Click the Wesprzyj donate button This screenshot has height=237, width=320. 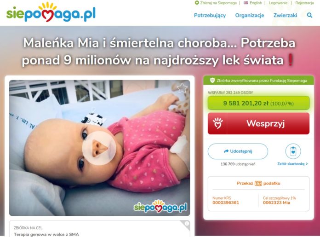click(258, 123)
